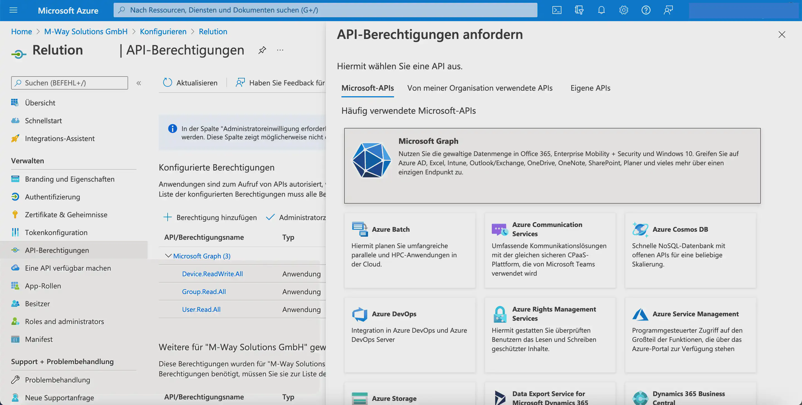
Task: Select the Microsoft Graph API card
Action: click(x=552, y=166)
